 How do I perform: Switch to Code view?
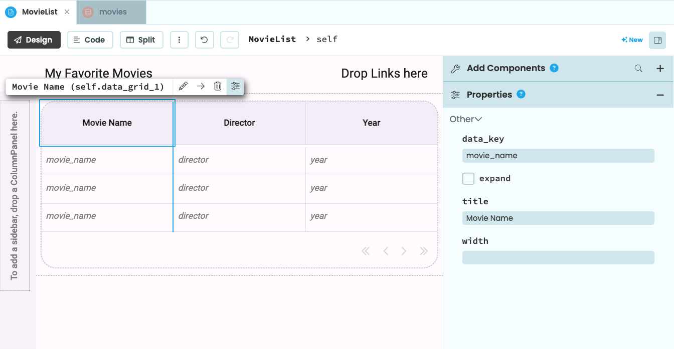point(90,40)
